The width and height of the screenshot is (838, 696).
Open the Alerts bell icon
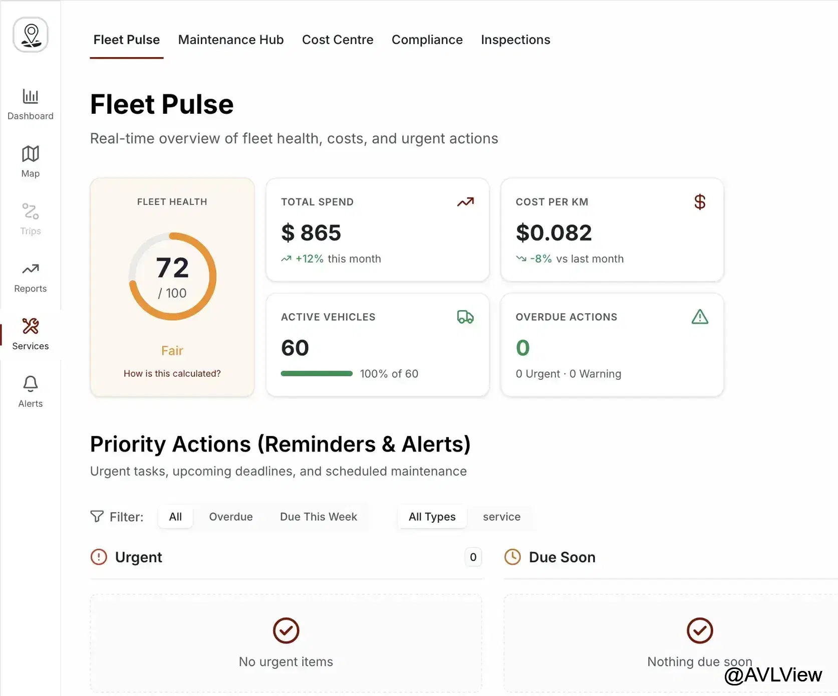(31, 384)
